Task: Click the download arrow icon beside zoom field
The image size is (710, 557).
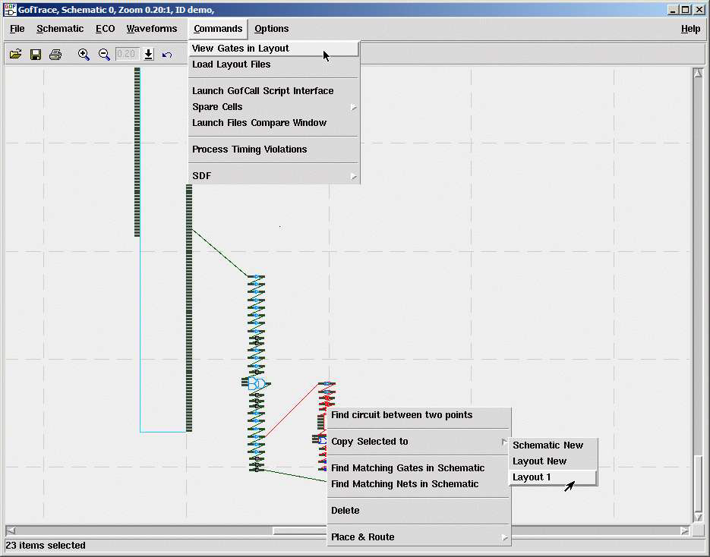Action: pyautogui.click(x=149, y=55)
